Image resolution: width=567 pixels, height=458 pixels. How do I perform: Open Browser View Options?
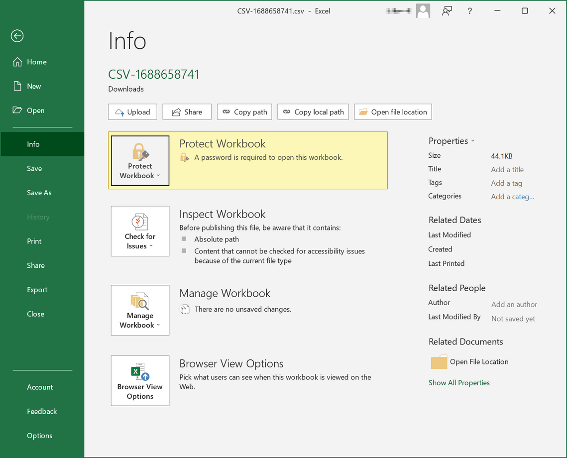140,381
